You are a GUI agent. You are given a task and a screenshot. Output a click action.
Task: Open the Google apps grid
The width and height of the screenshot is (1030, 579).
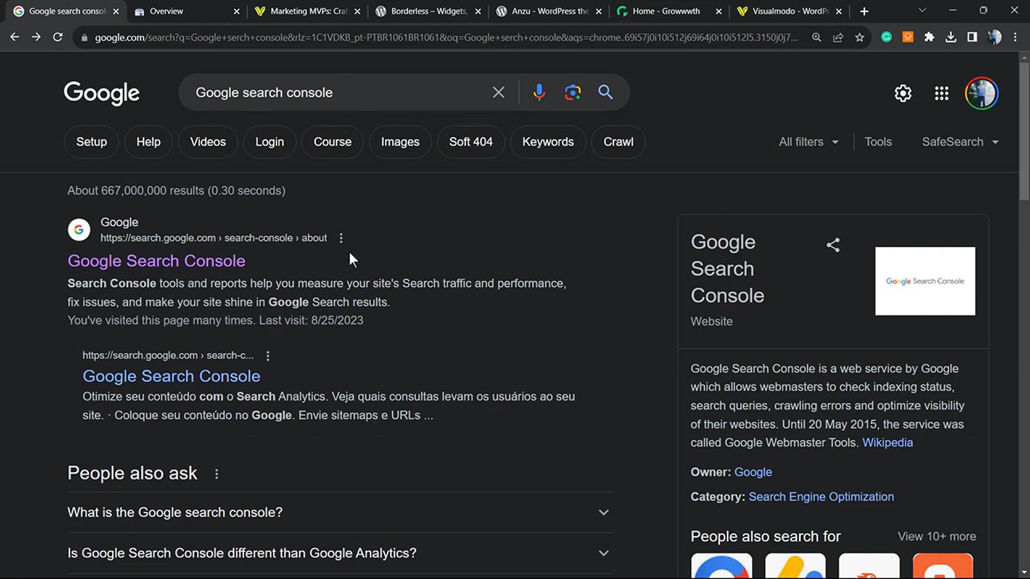[x=941, y=93]
